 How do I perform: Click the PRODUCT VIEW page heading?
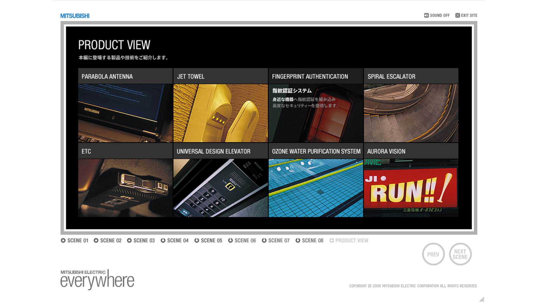[114, 45]
